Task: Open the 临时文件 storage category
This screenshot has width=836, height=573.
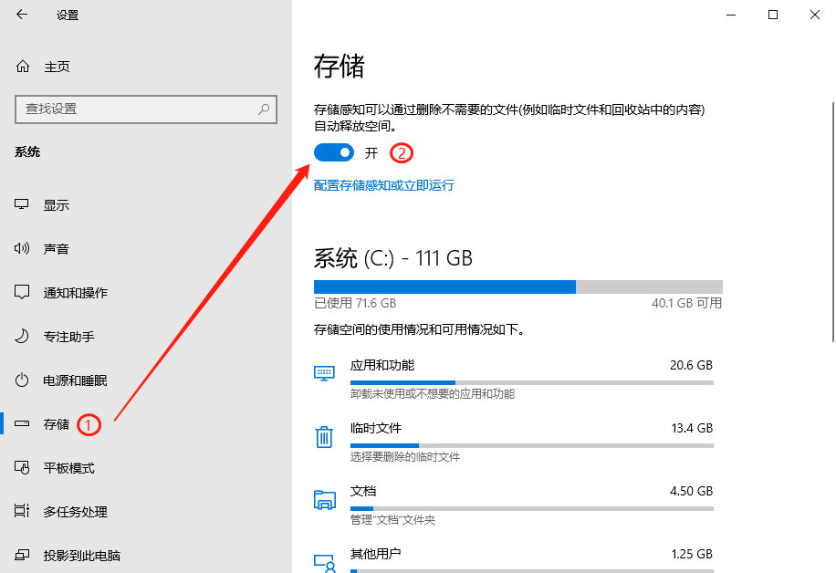Action: point(514,443)
